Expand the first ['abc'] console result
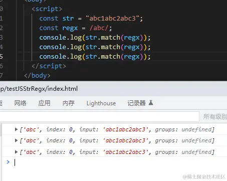The height and width of the screenshot is (181, 227). pos(16,129)
